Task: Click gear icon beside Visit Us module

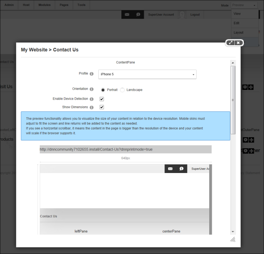Action: click(x=245, y=87)
